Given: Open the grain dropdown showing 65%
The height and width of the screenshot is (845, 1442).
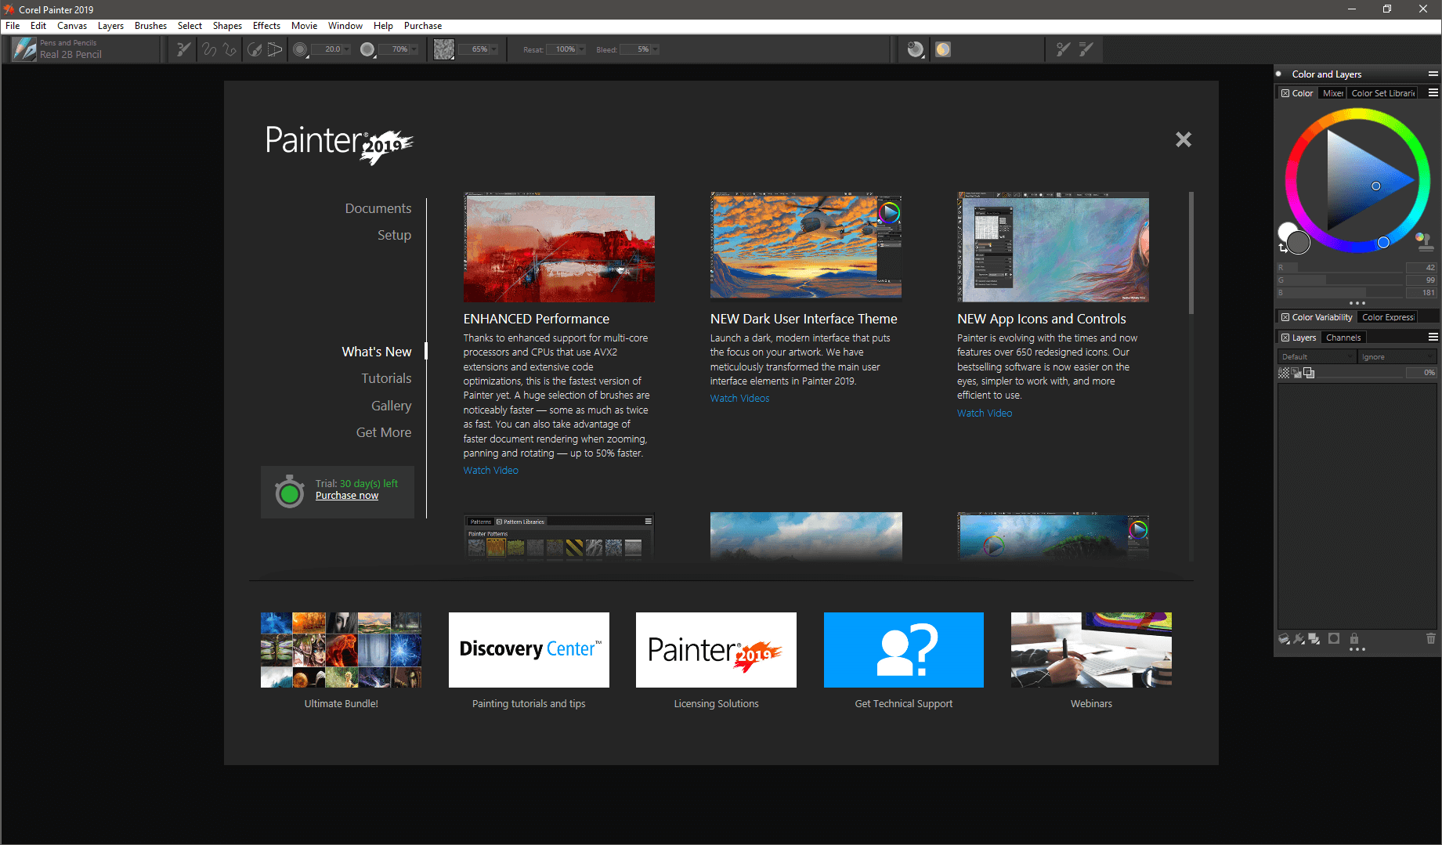Looking at the screenshot, I should point(495,49).
